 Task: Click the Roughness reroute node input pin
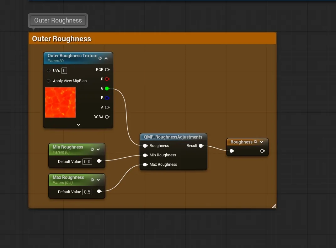coord(232,151)
